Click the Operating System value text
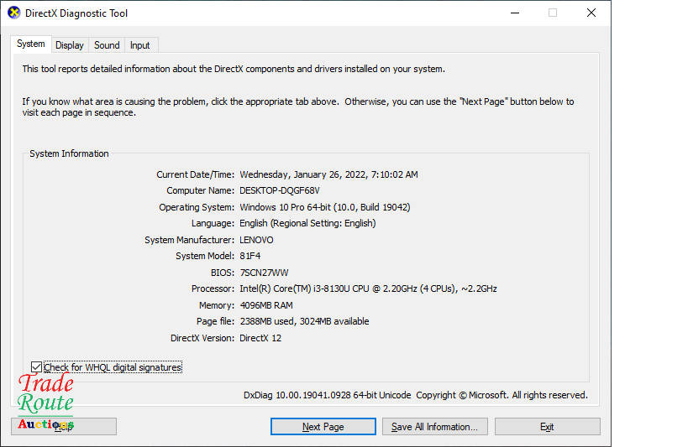 (324, 207)
